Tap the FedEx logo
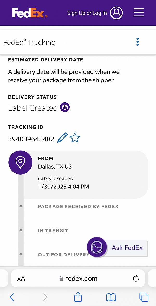This screenshot has width=156, height=306. (30, 13)
